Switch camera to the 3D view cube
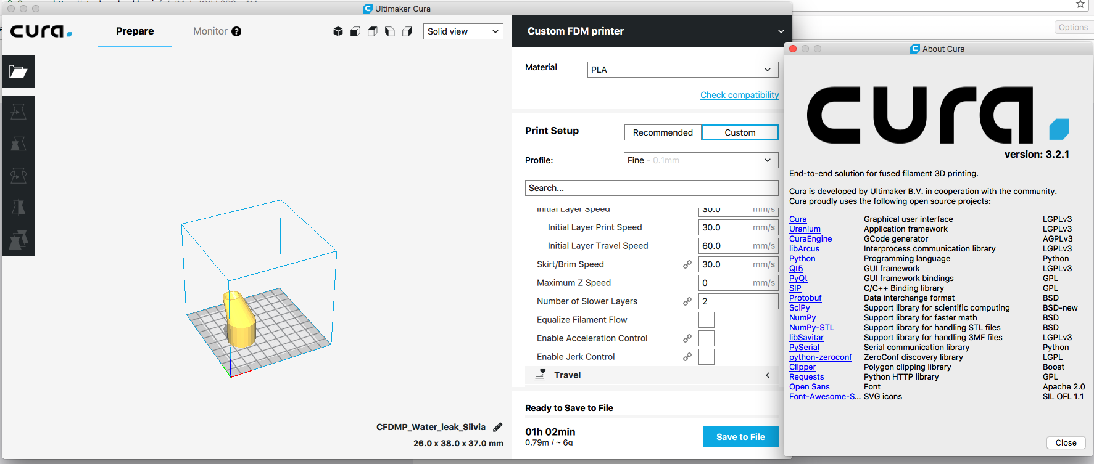 [338, 31]
